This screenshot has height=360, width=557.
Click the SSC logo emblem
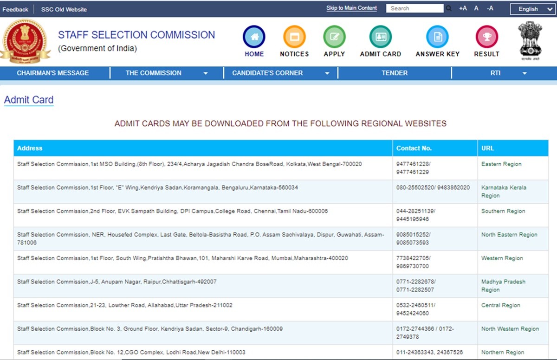coord(25,41)
